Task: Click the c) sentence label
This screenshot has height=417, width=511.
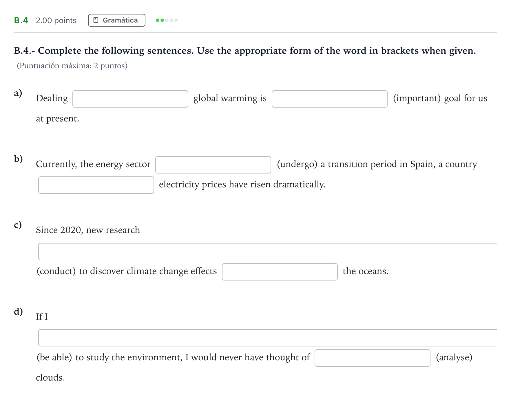Action: click(18, 225)
